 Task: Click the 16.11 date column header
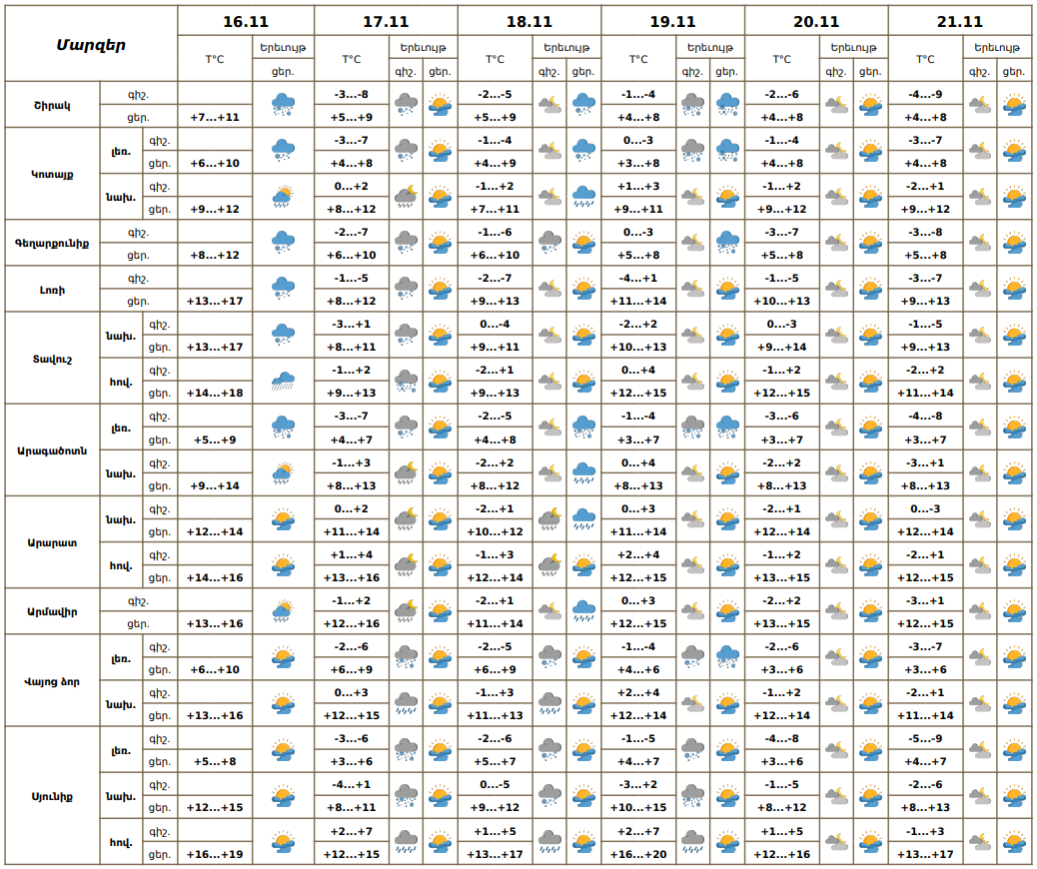pyautogui.click(x=246, y=21)
